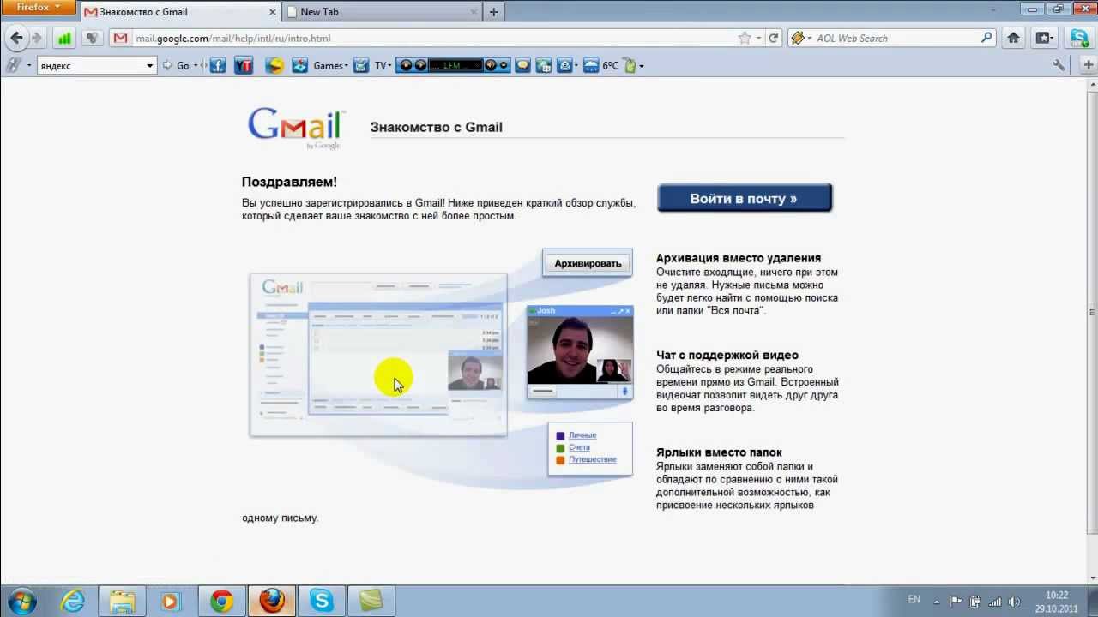
Task: Open the Skype toolbar button
Action: (x=1079, y=38)
